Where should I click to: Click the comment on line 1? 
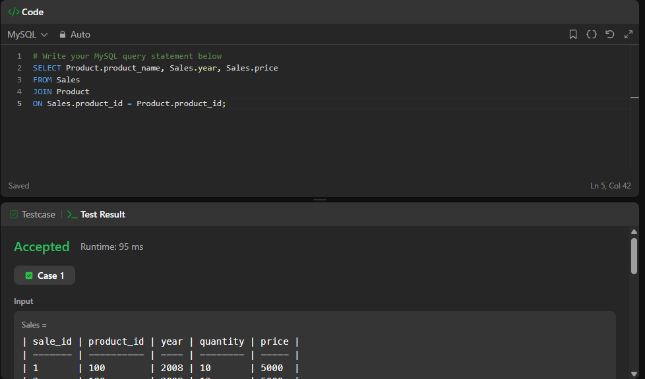(127, 56)
